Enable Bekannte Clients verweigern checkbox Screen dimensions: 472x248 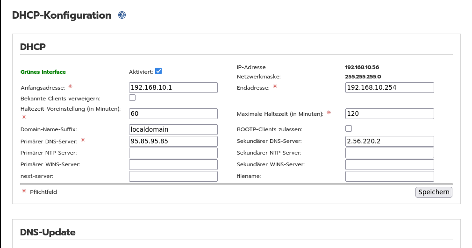[132, 98]
